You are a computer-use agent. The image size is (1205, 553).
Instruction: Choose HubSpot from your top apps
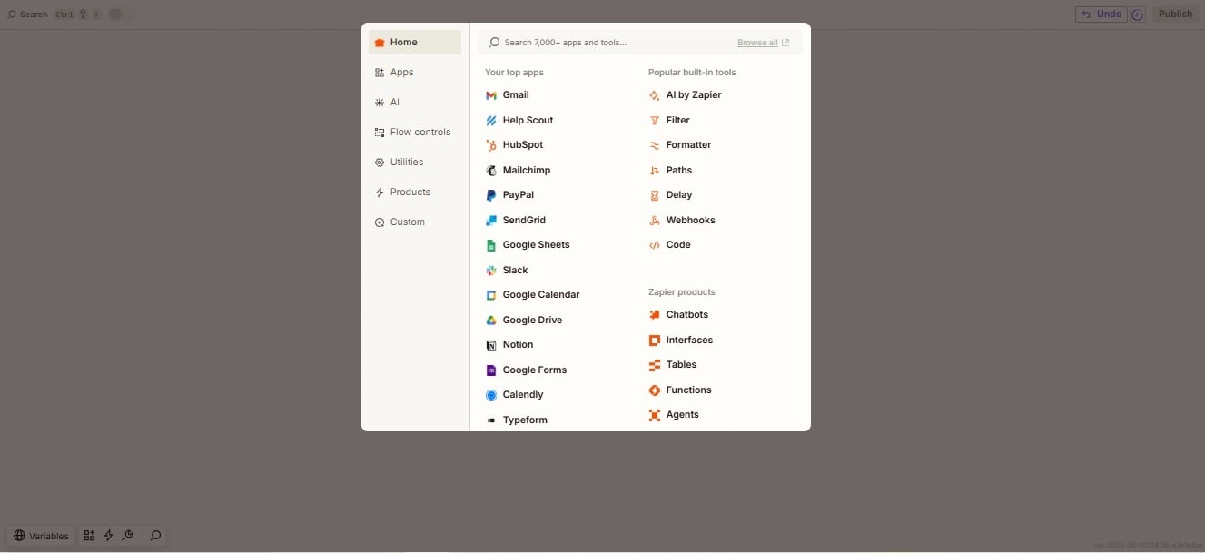tap(522, 144)
